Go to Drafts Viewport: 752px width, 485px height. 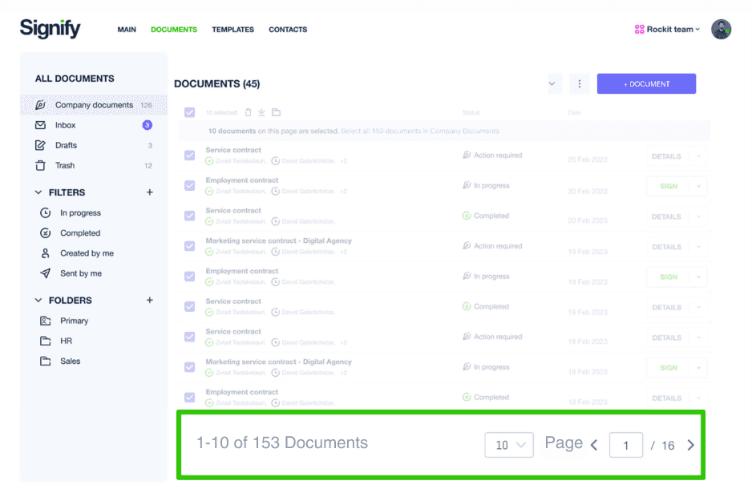[x=94, y=145]
